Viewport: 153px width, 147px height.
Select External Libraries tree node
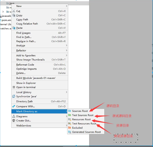[6, 24]
